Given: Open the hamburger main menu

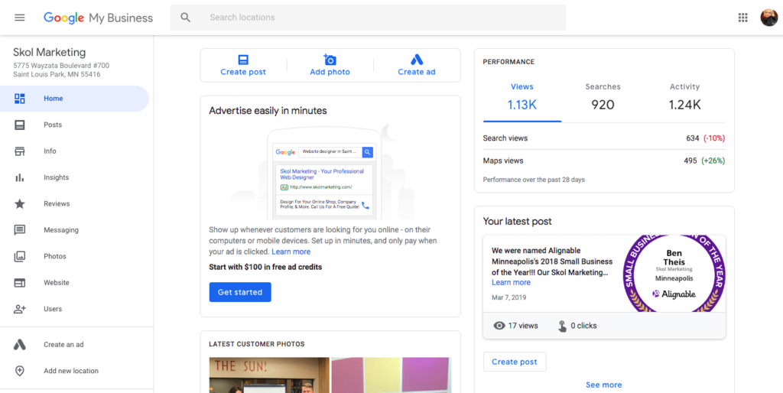Looking at the screenshot, I should coord(19,18).
